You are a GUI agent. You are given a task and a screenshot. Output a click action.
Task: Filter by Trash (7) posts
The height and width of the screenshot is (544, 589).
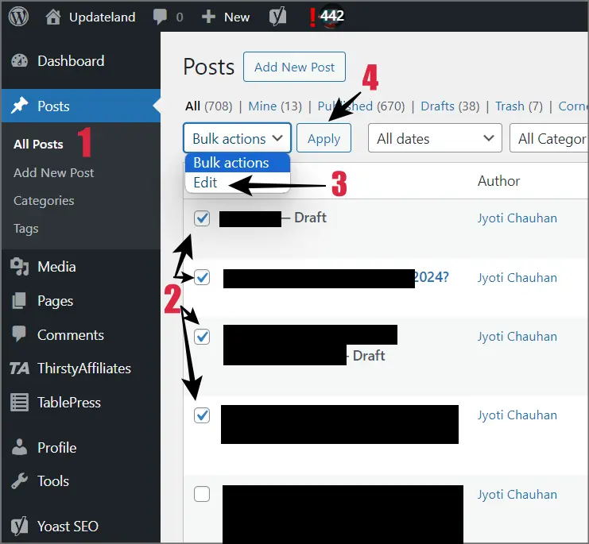519,106
